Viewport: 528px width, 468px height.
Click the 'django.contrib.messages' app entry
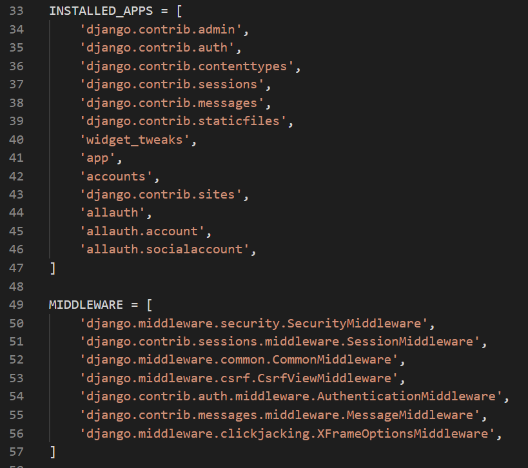coord(171,103)
